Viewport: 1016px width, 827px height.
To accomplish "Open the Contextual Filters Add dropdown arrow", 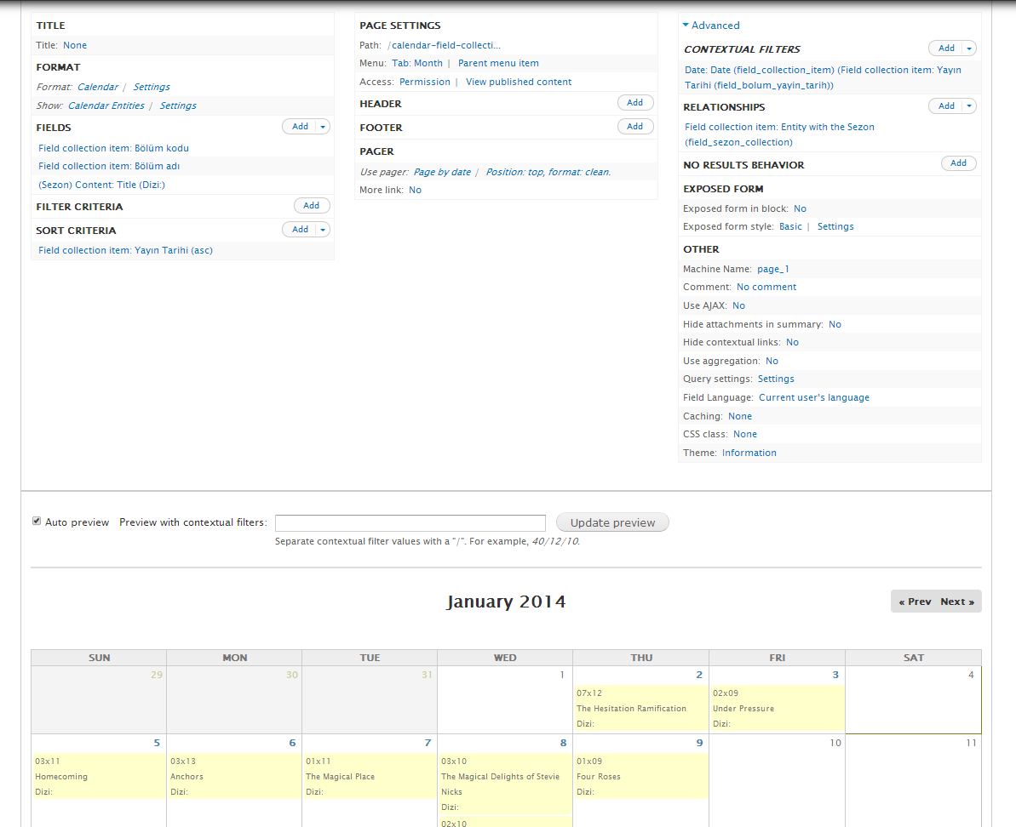I will pos(969,48).
